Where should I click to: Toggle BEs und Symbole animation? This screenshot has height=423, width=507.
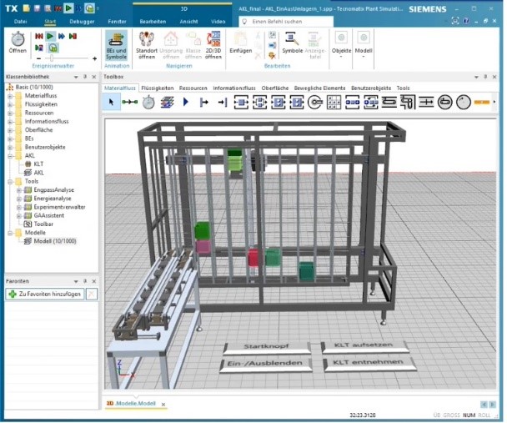pos(117,45)
